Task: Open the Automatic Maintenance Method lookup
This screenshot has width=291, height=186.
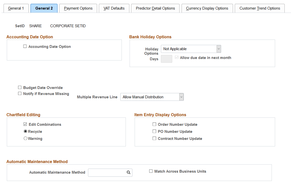Action: click(128, 172)
